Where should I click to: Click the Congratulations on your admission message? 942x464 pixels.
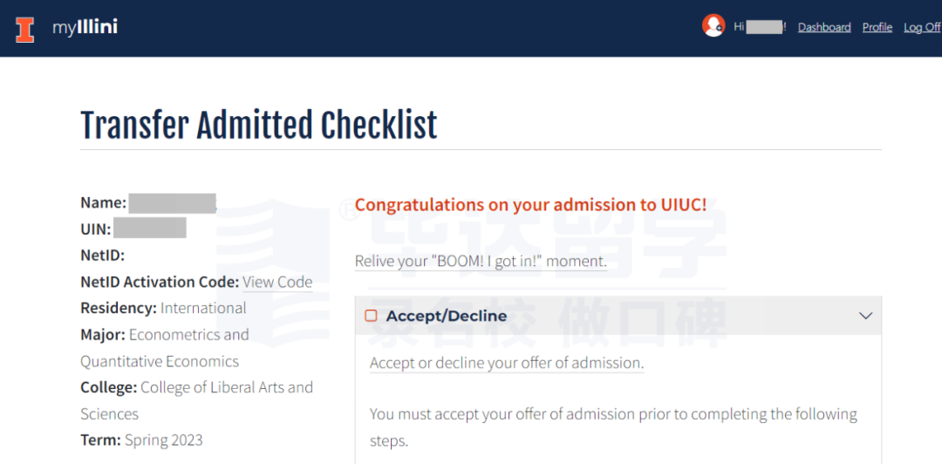(x=530, y=204)
